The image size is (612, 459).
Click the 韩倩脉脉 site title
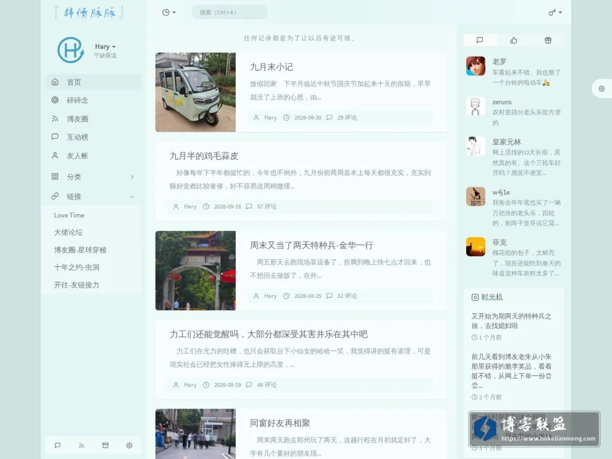(89, 13)
